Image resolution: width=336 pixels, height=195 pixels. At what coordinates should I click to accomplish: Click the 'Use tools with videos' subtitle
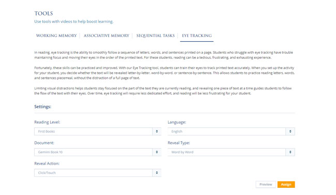pyautogui.click(x=74, y=21)
